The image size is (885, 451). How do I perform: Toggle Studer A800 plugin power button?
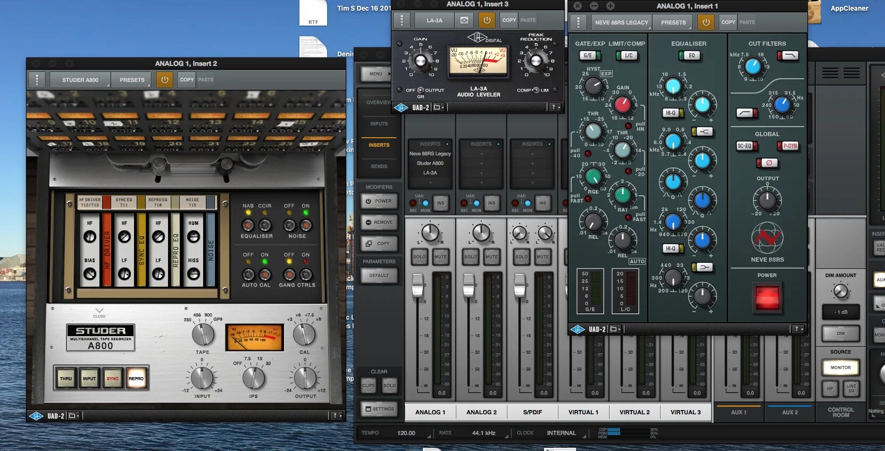[165, 80]
